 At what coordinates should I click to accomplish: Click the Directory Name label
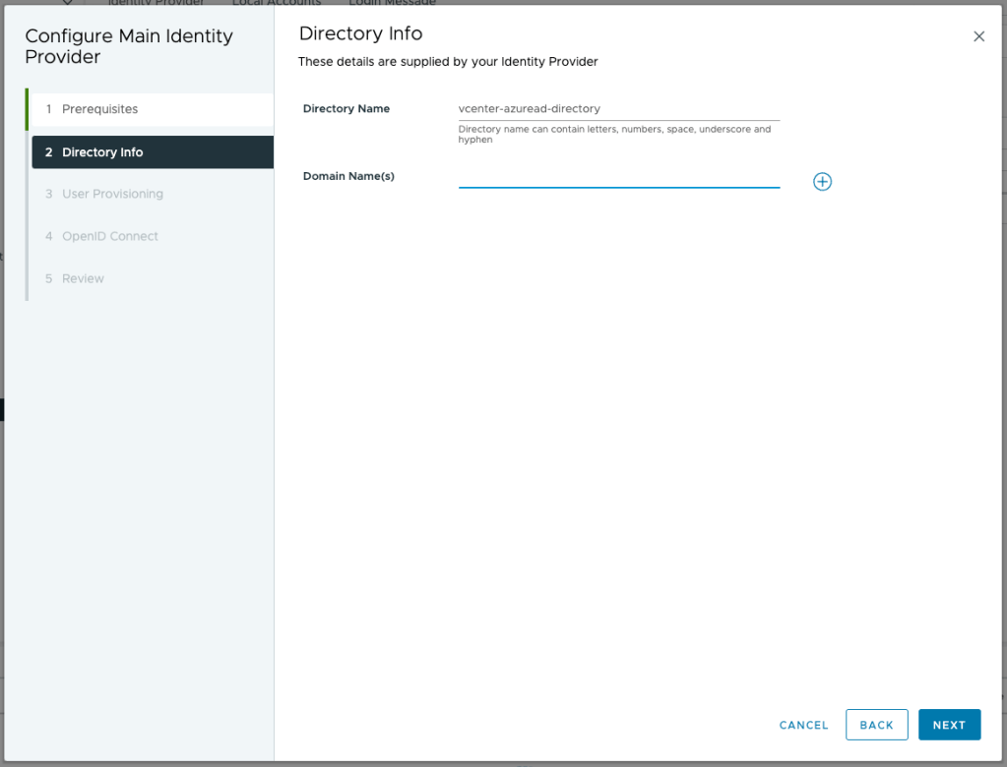tap(346, 109)
